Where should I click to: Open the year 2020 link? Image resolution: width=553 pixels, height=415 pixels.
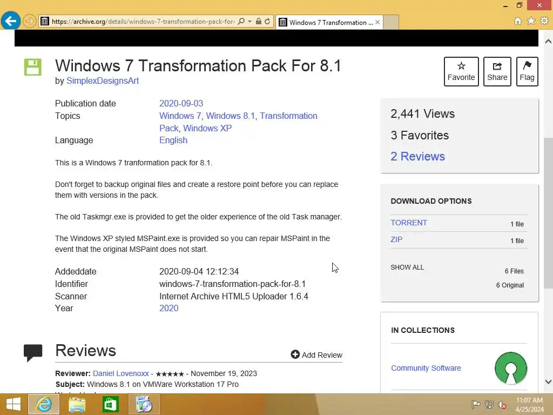click(169, 308)
